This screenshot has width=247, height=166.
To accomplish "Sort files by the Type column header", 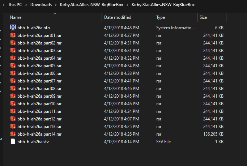I will click(161, 17).
